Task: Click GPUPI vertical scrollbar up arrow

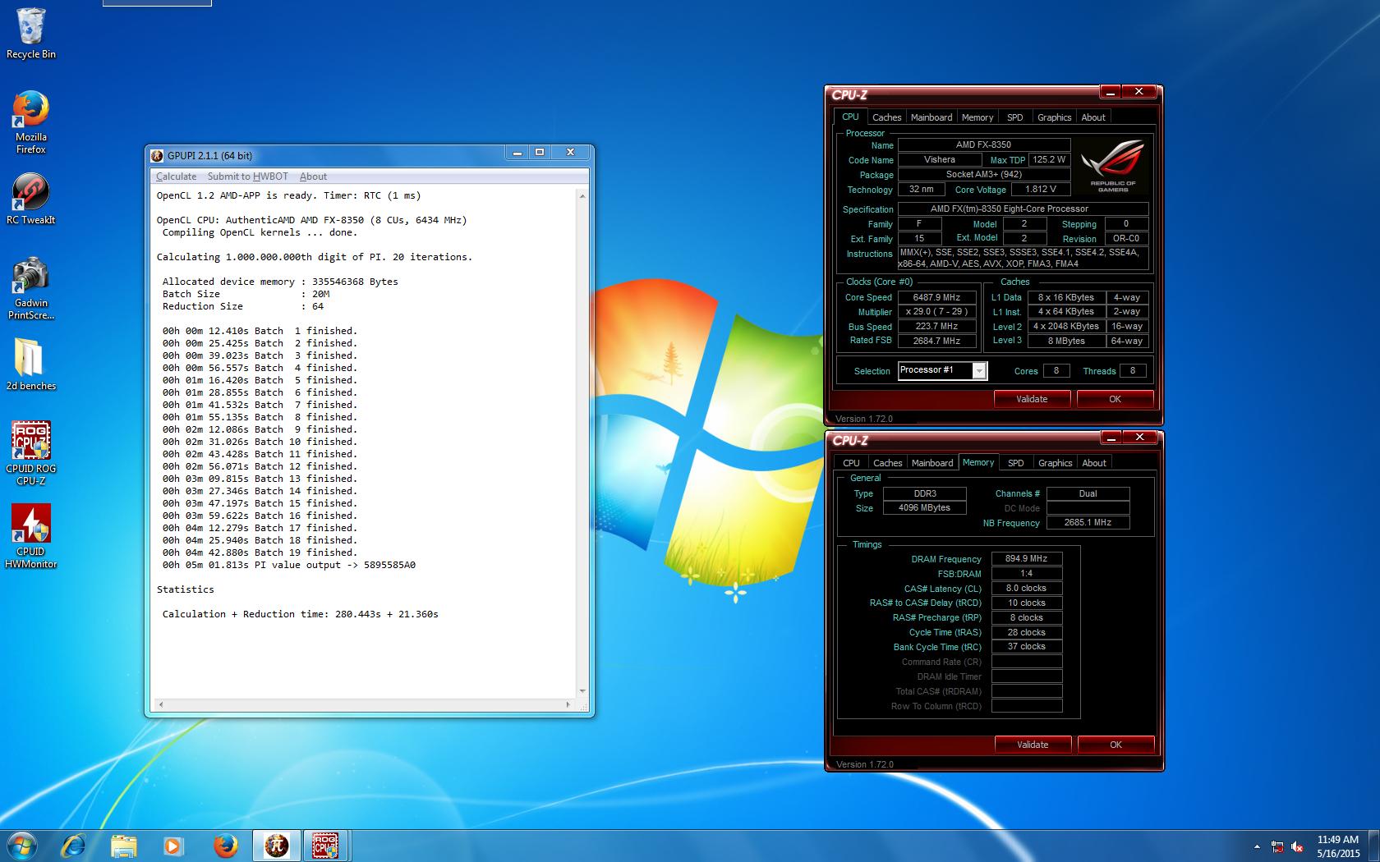Action: coord(582,196)
